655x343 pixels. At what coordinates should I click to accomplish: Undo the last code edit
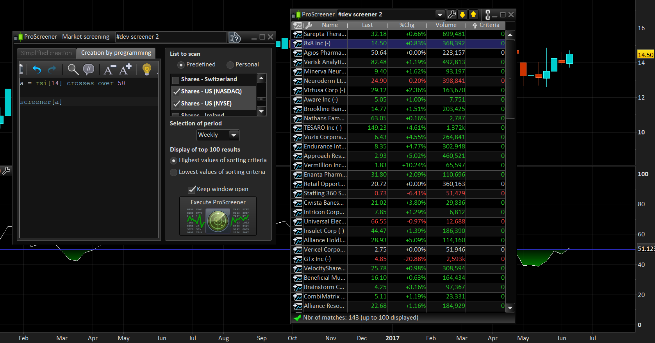coord(37,70)
